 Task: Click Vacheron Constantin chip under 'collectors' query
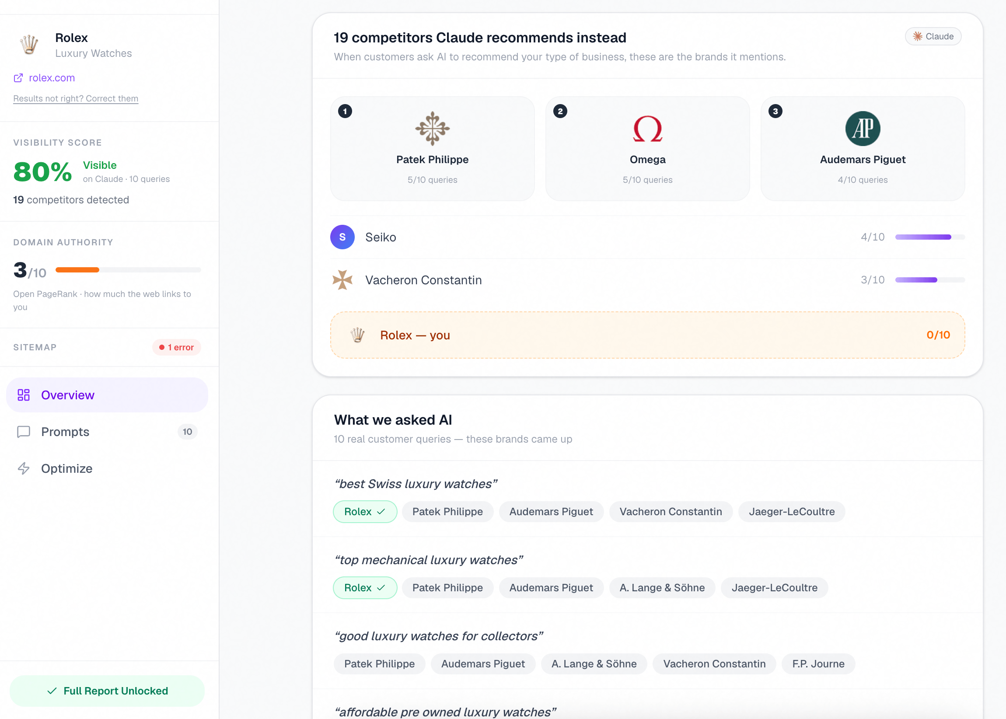pyautogui.click(x=714, y=663)
